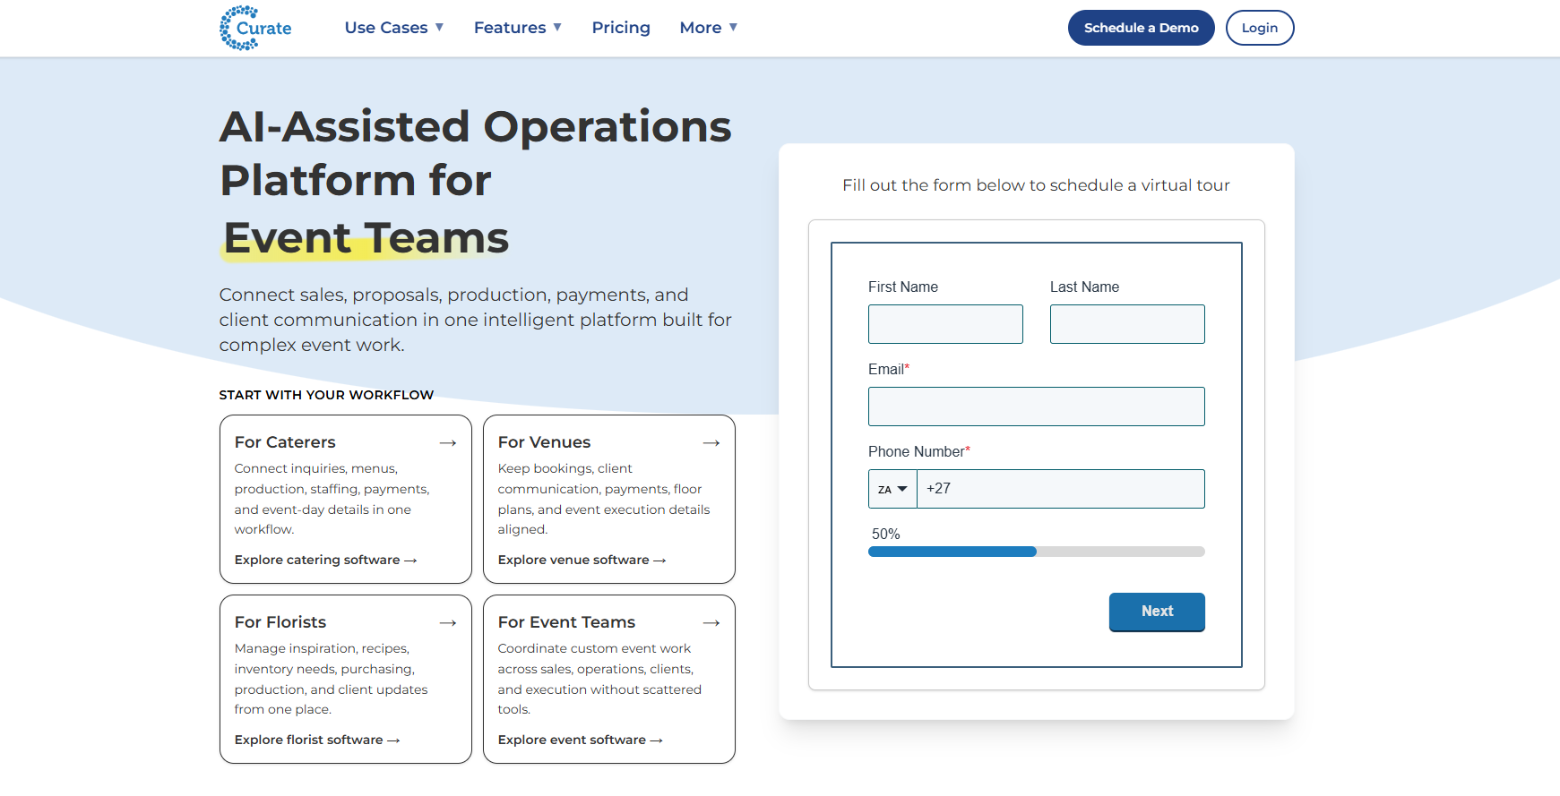
Task: Click the For Event Teams card heading
Action: tap(566, 622)
